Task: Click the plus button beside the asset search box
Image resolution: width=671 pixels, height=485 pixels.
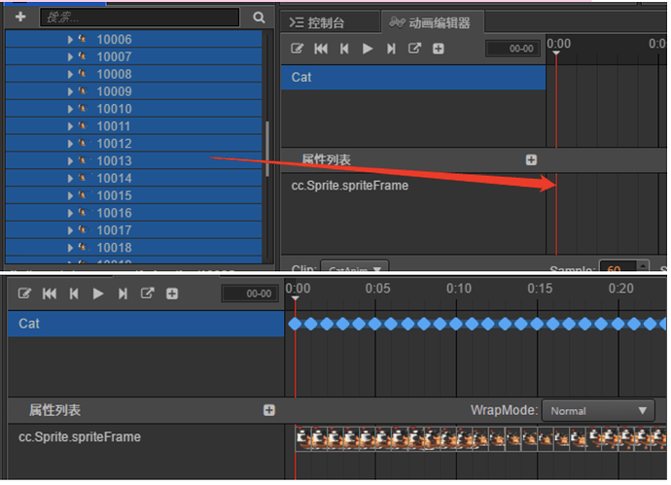Action: click(x=20, y=17)
